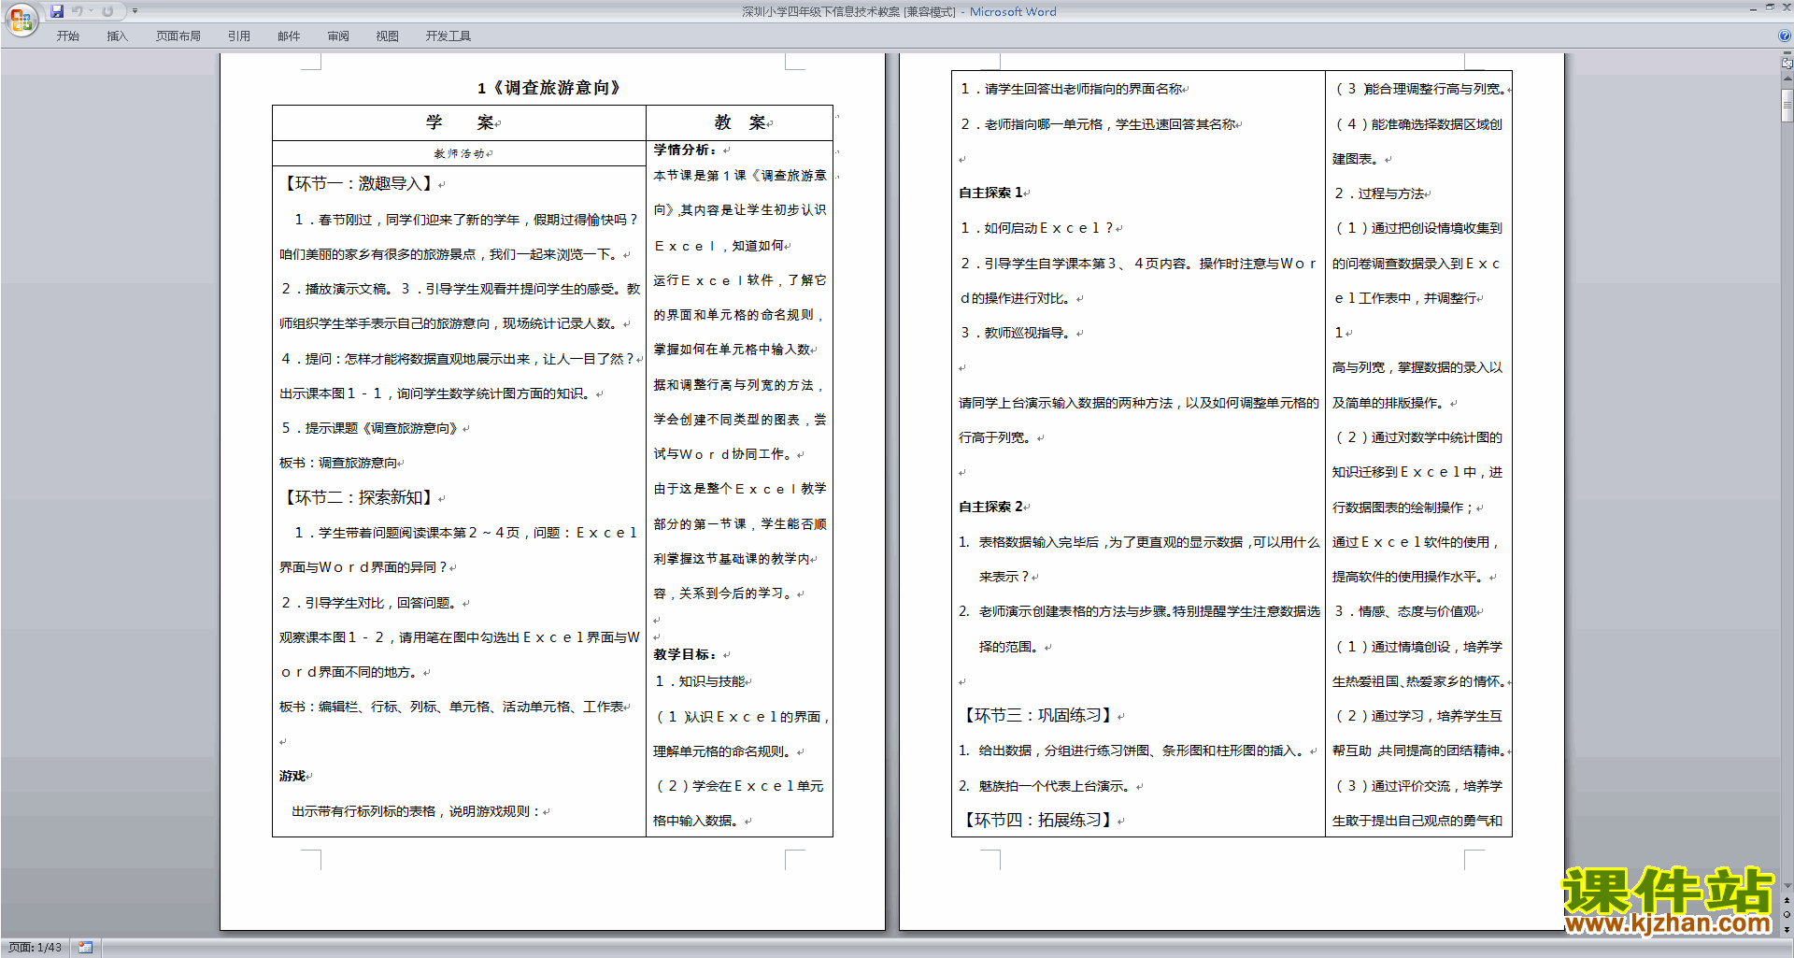The height and width of the screenshot is (958, 1794).
Task: Open the 插入 ribbon tab
Action: point(117,36)
